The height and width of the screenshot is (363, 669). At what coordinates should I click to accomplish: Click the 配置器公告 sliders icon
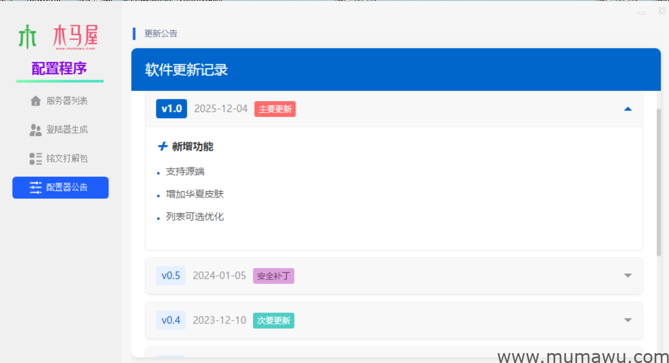tap(35, 187)
